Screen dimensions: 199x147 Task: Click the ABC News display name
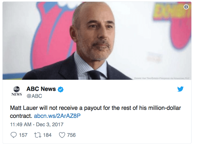click(x=41, y=89)
